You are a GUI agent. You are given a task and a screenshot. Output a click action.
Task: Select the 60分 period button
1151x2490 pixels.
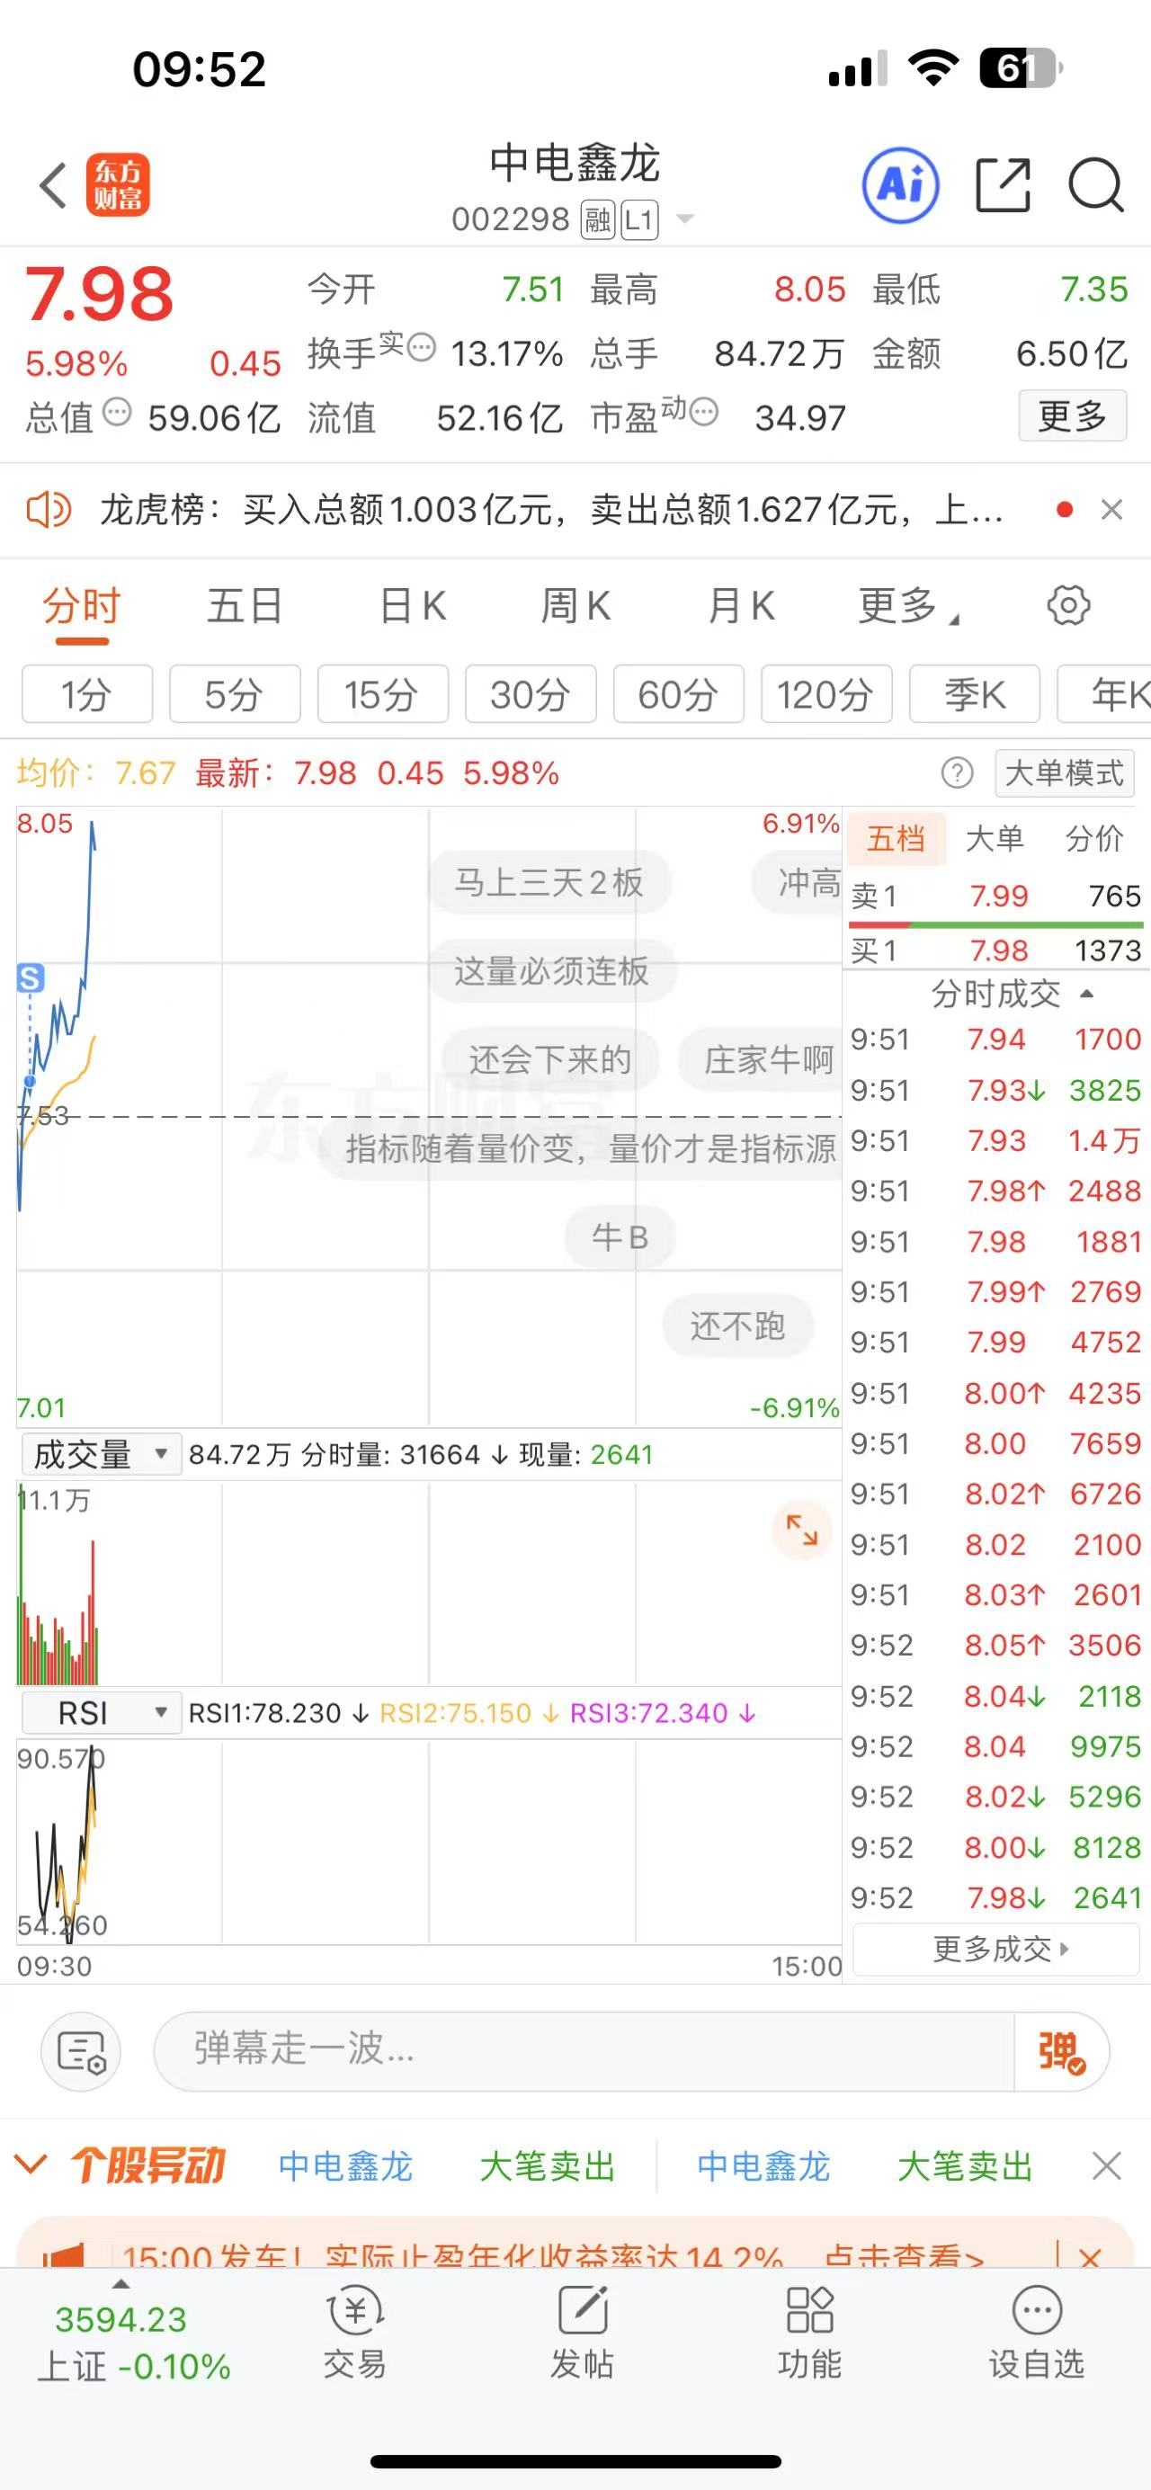coord(678,694)
